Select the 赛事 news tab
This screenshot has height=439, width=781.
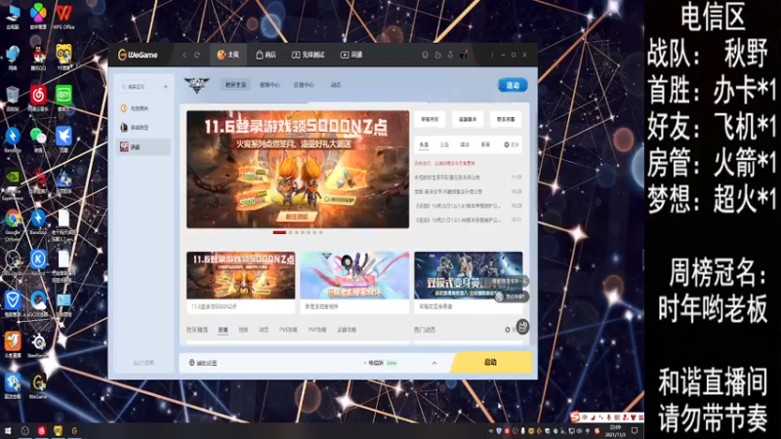tap(485, 144)
